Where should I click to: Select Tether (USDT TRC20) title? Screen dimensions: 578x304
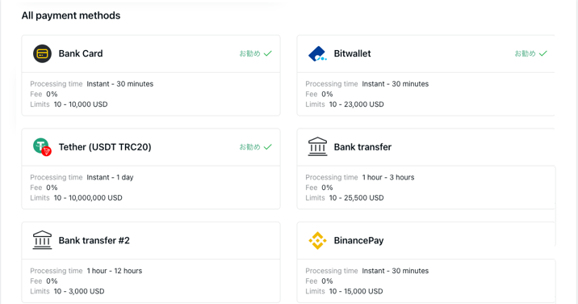105,147
